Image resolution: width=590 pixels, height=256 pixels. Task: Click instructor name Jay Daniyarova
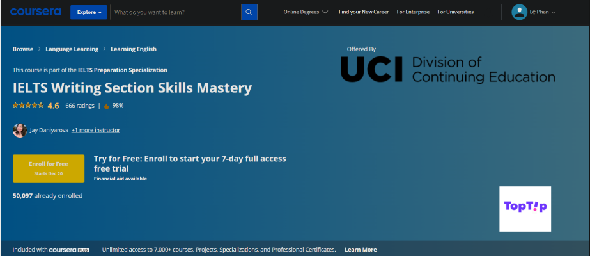[49, 131]
